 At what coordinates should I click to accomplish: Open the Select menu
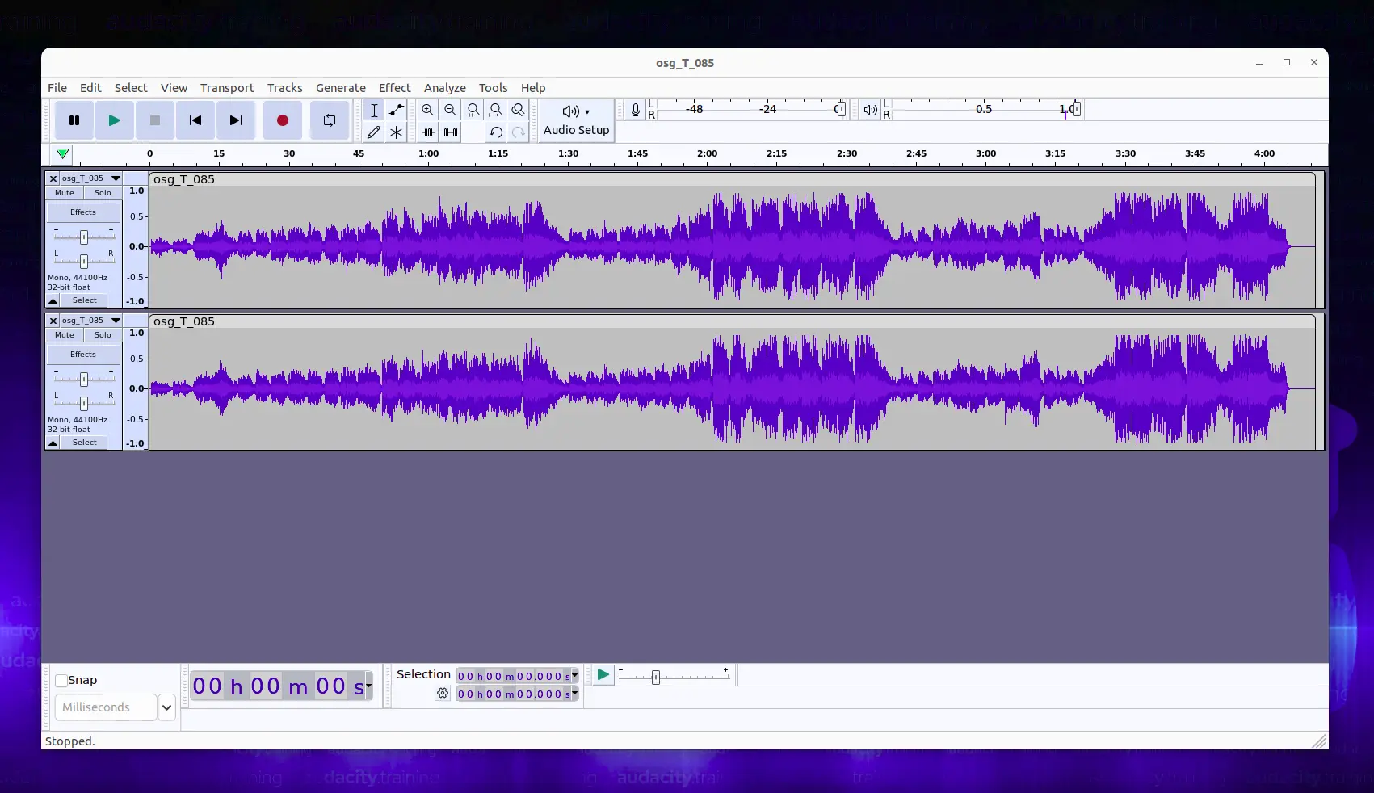[x=131, y=88]
